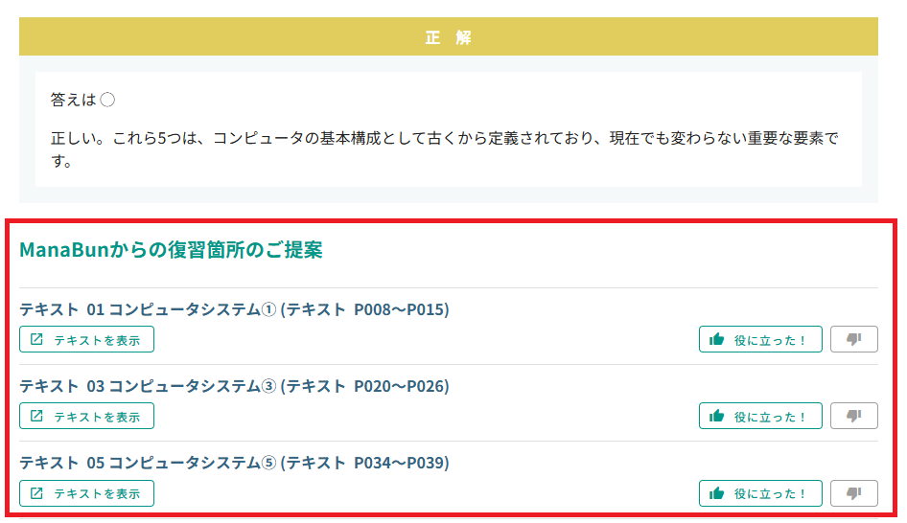The image size is (907, 523).
Task: Select the テキスト 01 コンピュータシステム① title
Action: (x=234, y=309)
